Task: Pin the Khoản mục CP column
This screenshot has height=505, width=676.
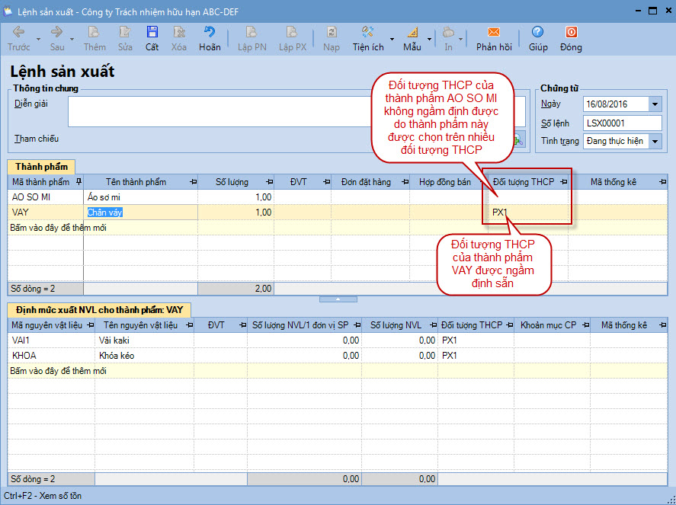Action: [585, 325]
